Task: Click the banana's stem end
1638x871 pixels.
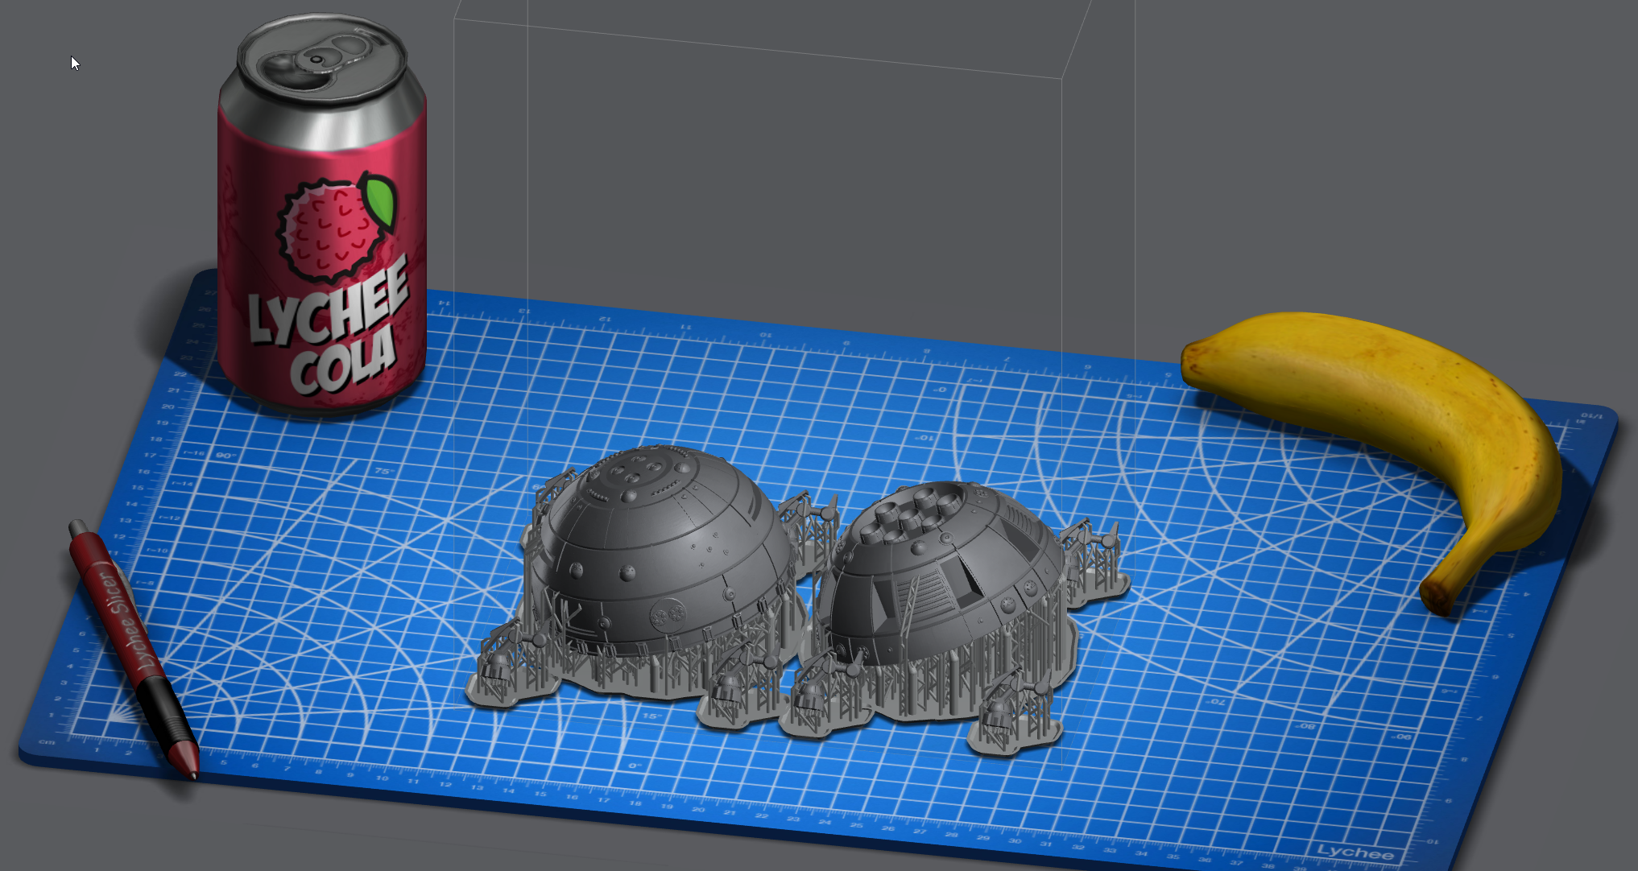Action: [x=1437, y=598]
